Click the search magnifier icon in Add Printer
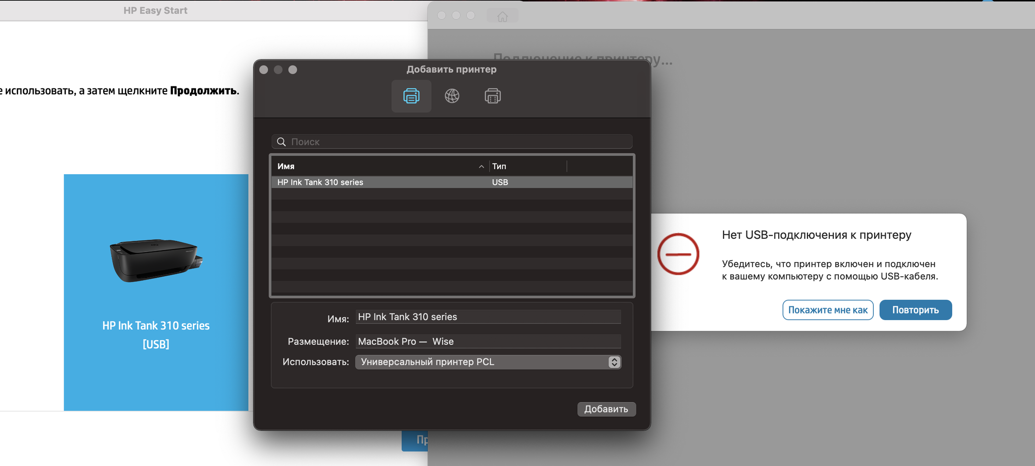The width and height of the screenshot is (1035, 466). 281,142
